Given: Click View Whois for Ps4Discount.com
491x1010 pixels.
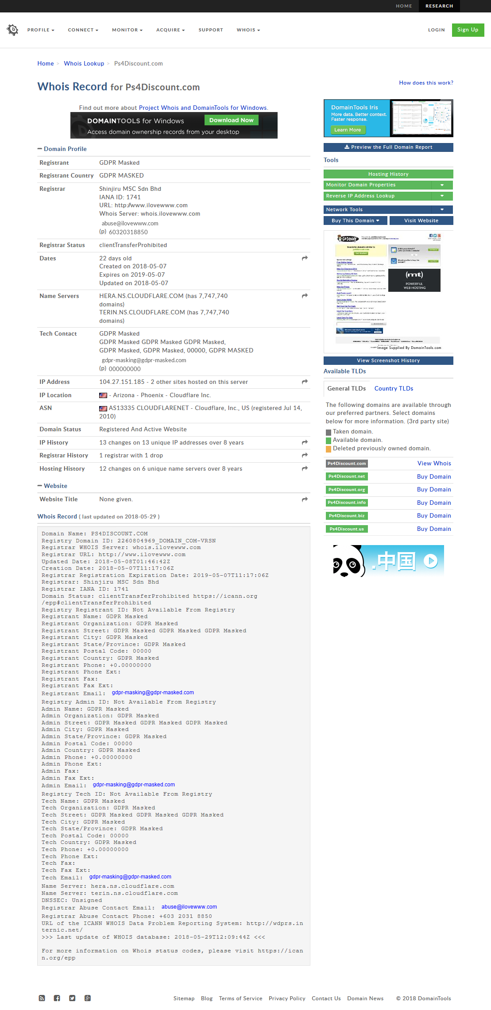Looking at the screenshot, I should click(x=434, y=464).
